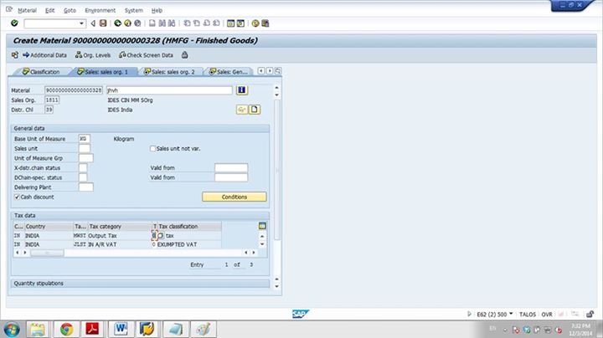Go to previous page icon

(197, 23)
